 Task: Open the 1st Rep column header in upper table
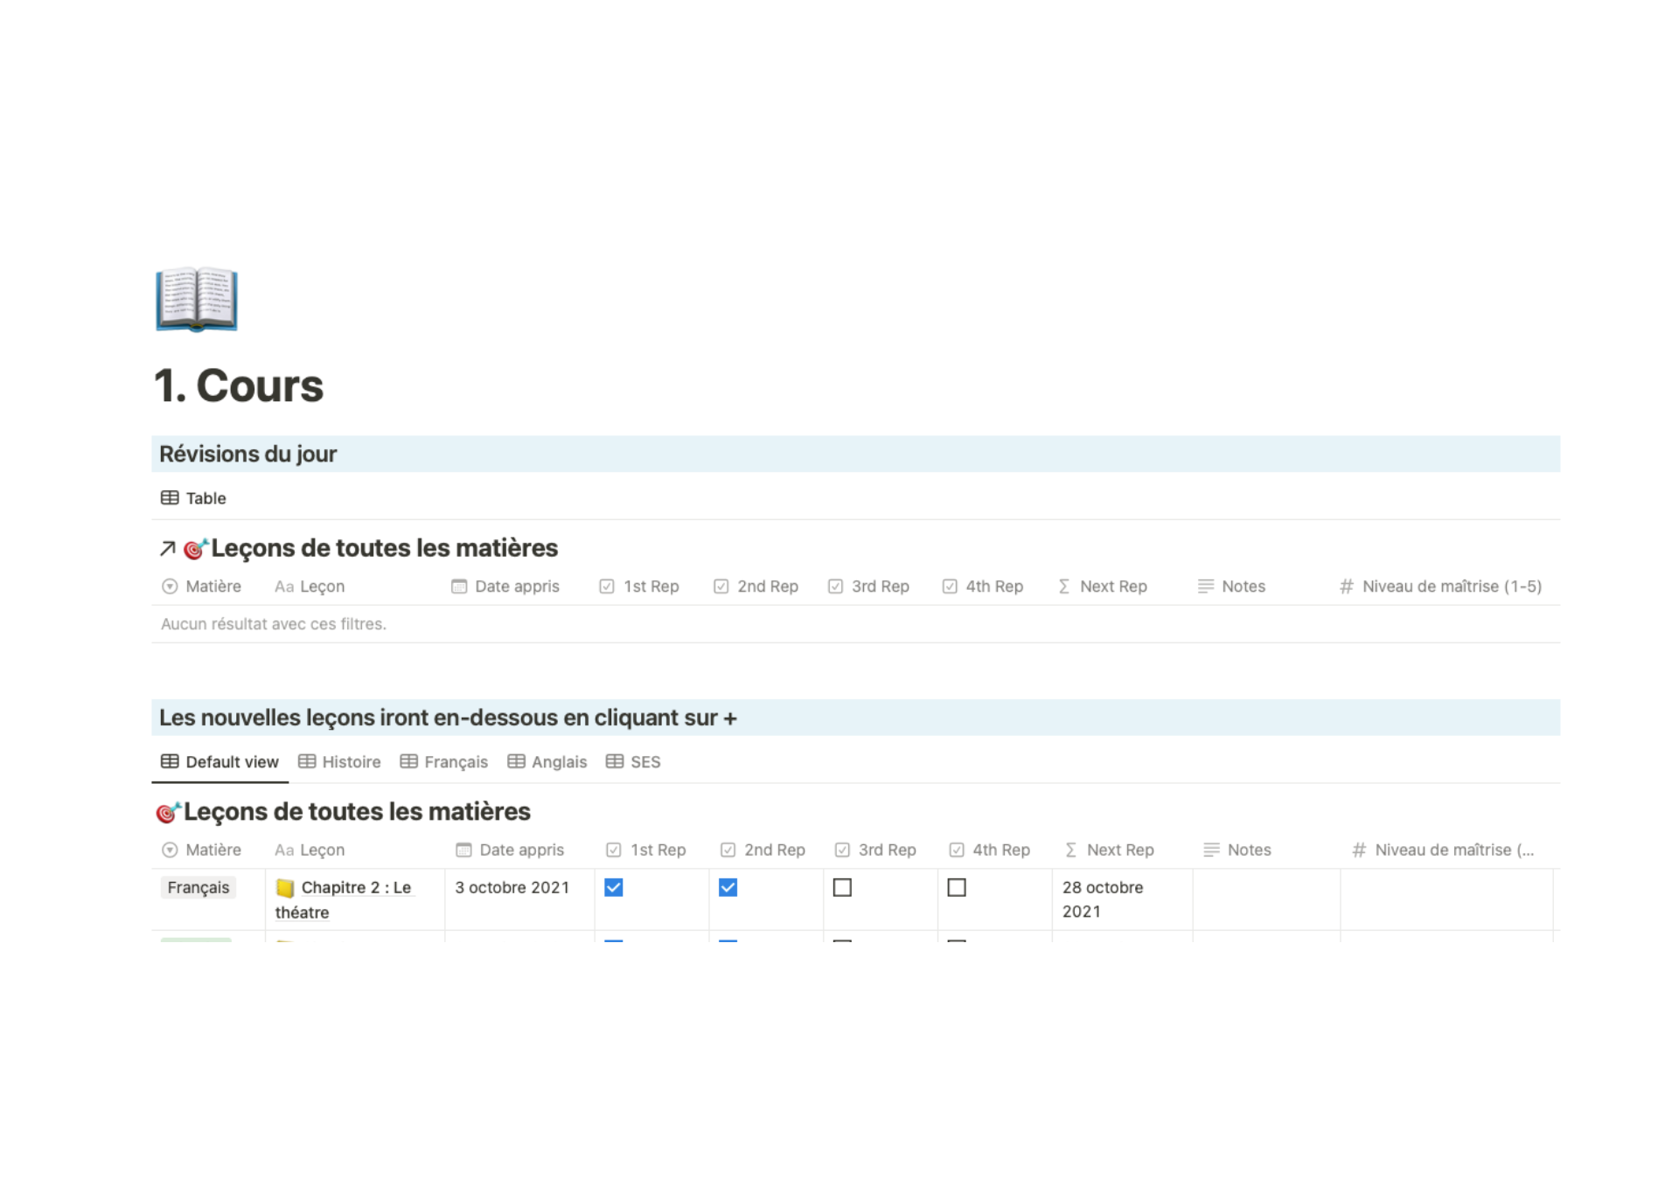(x=639, y=586)
